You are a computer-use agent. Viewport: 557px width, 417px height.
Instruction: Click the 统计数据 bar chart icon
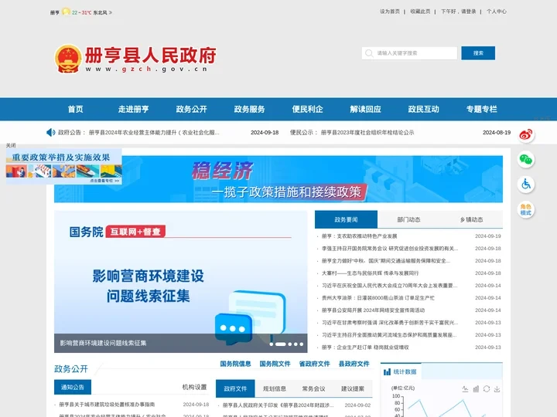click(388, 372)
